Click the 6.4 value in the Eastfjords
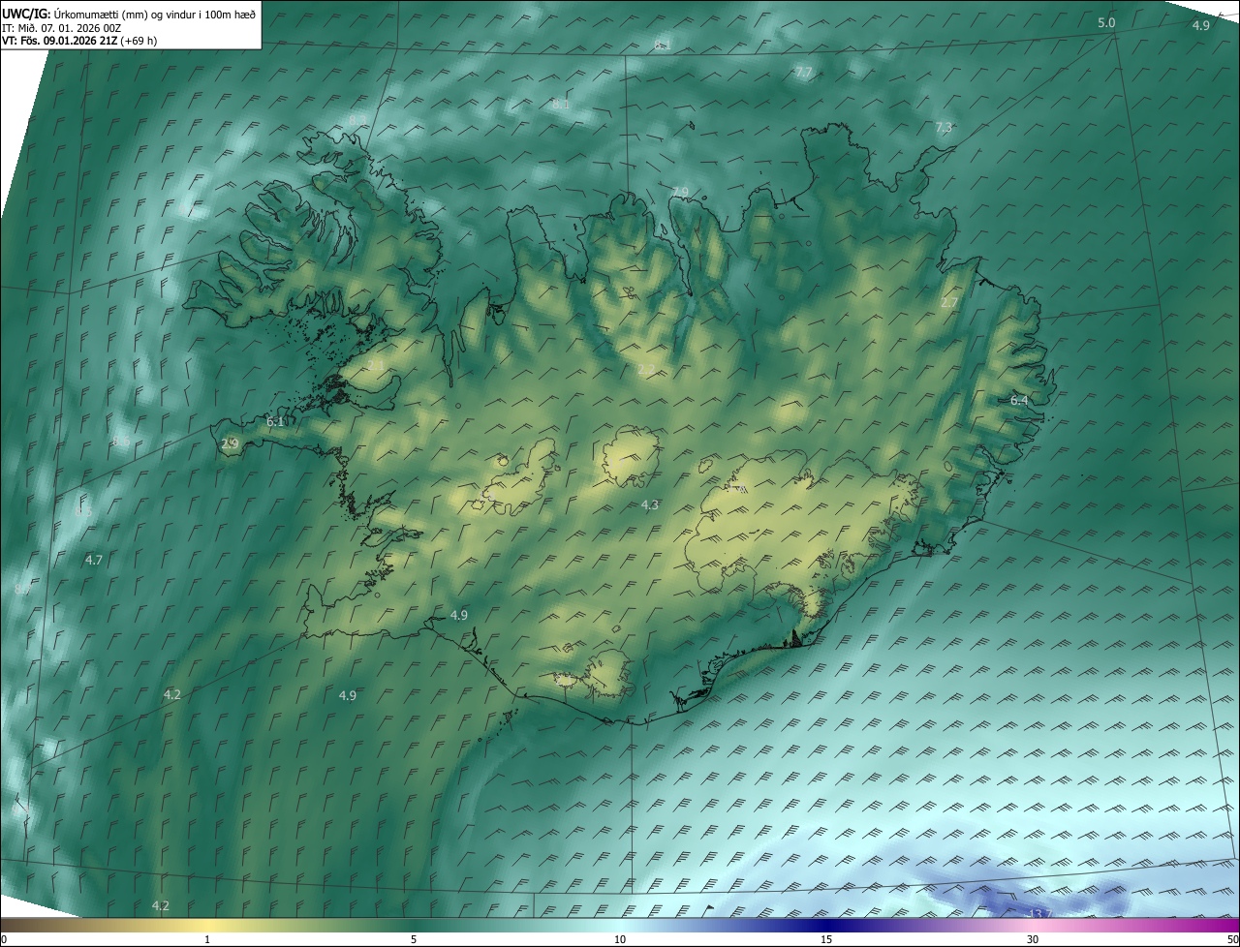Viewport: 1240px width, 947px height. coord(1019,400)
